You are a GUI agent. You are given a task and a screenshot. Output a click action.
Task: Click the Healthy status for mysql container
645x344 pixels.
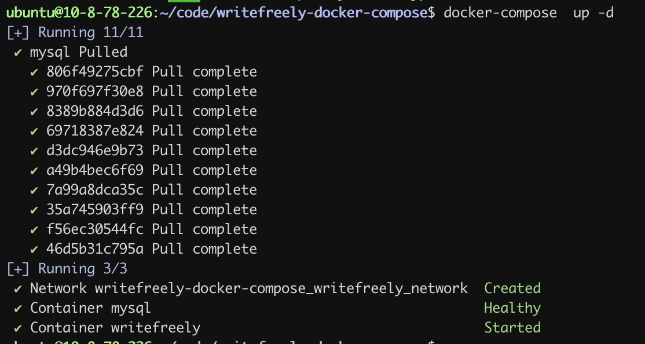512,308
